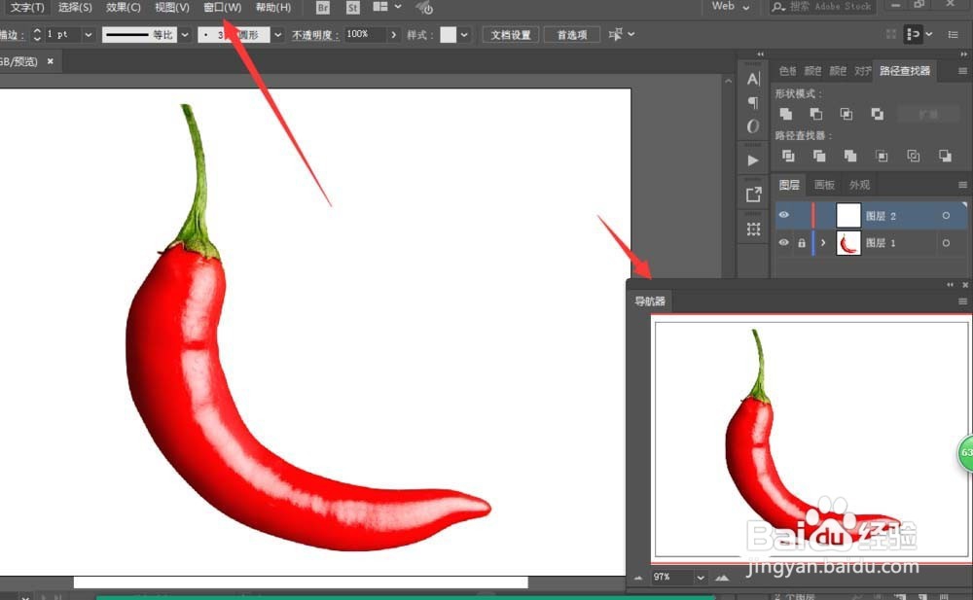Open the arrange documents dropdown arrow
Viewport: 973px width, 600px height.
(x=398, y=7)
